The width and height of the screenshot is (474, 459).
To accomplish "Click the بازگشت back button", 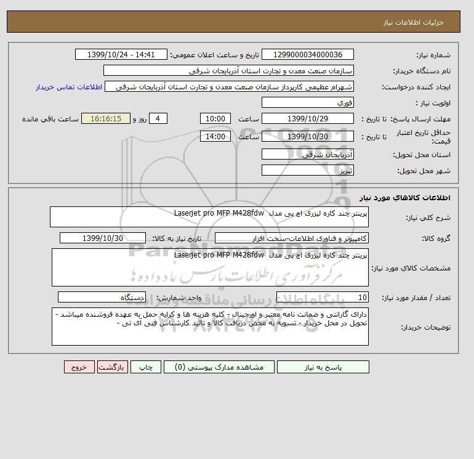I will click(x=113, y=367).
